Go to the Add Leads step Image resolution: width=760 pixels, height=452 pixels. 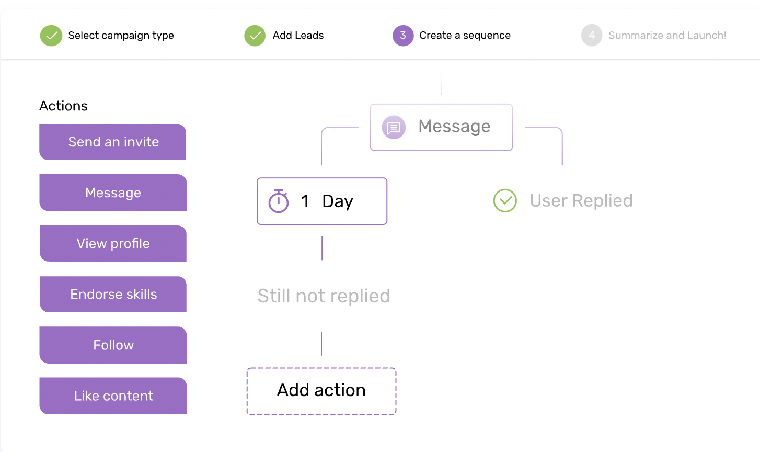(x=298, y=36)
